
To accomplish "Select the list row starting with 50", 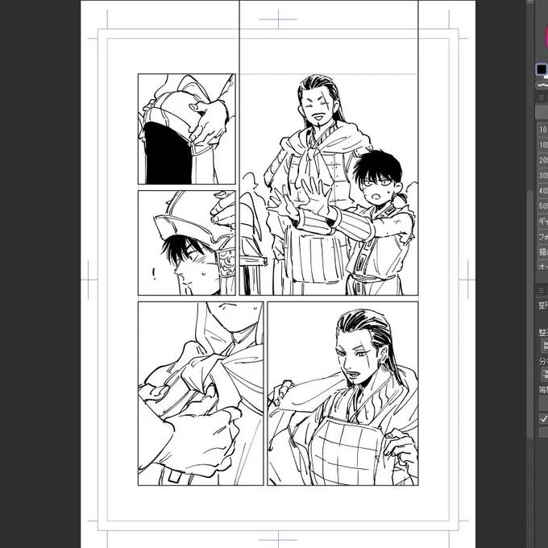I will pos(542,205).
